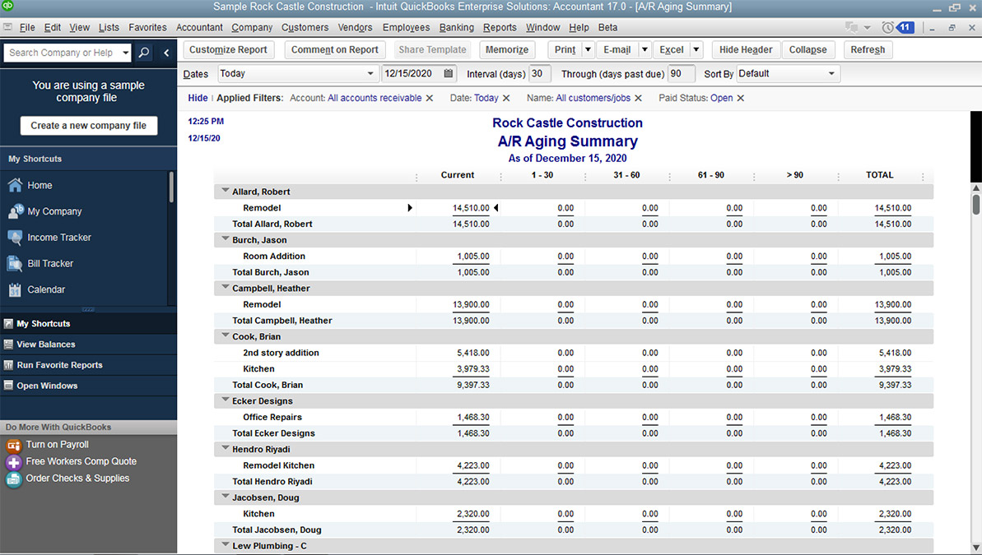982x555 pixels.
Task: Remove the Paid Status Open filter
Action: click(740, 98)
